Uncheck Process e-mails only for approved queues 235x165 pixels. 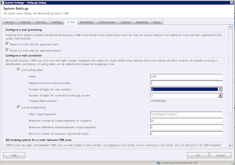(x=7, y=50)
